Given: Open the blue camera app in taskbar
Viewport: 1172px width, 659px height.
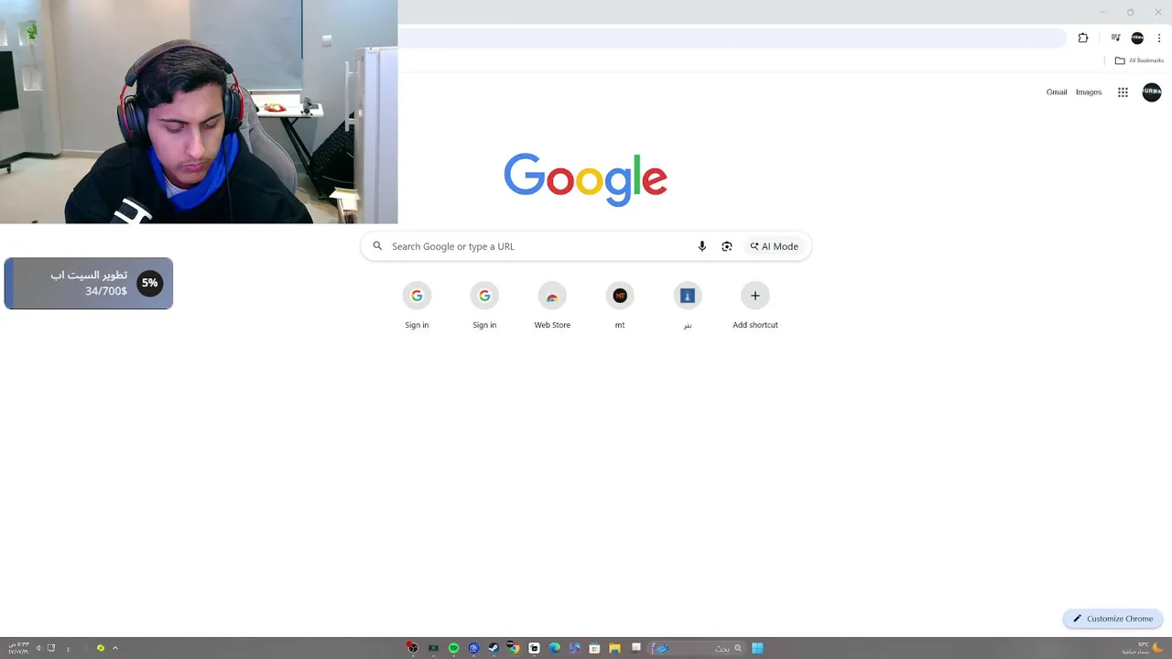Looking at the screenshot, I should pos(473,648).
